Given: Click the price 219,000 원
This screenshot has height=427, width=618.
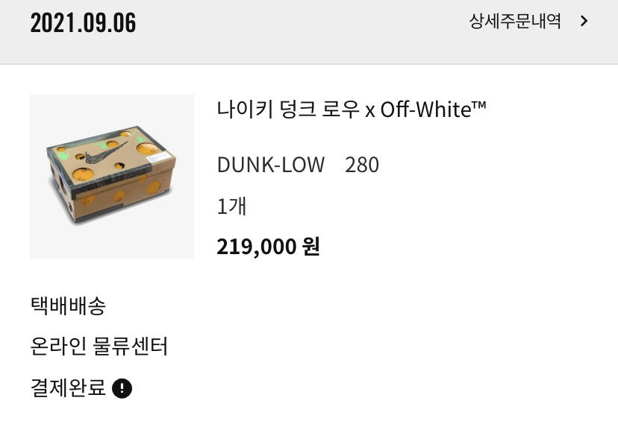Looking at the screenshot, I should pos(268,247).
